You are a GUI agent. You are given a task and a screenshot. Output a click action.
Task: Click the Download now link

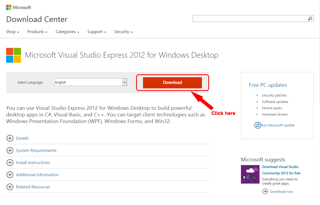tap(282, 192)
